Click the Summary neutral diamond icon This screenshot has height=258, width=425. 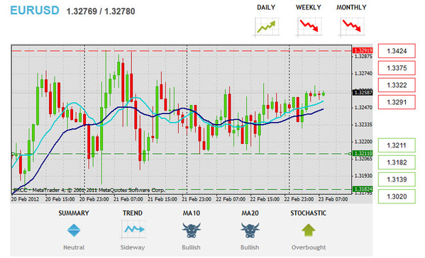74,230
